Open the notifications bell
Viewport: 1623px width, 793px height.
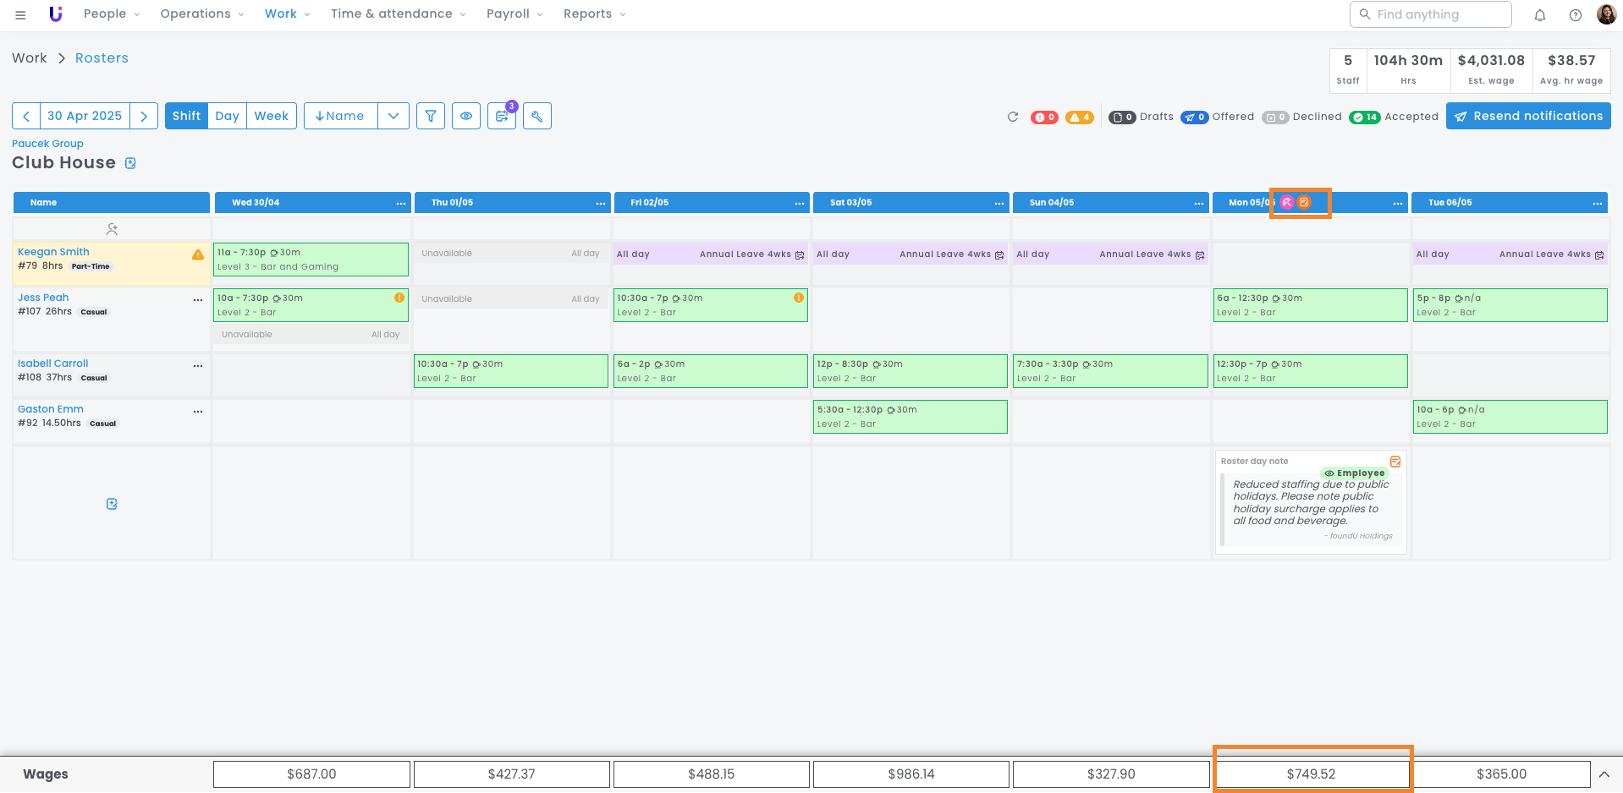(1540, 14)
